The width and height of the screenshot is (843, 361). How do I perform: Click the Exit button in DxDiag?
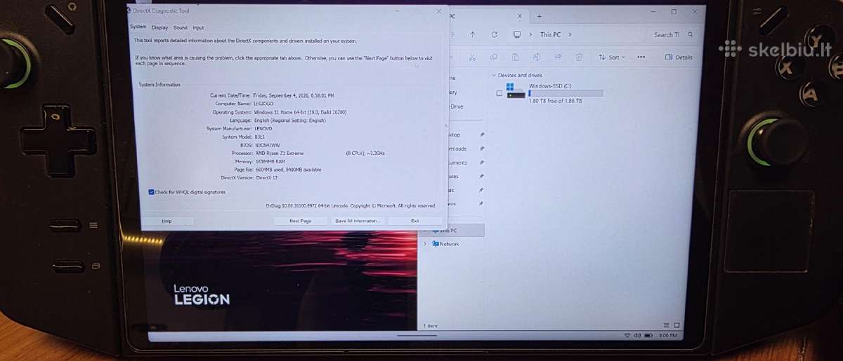point(414,221)
